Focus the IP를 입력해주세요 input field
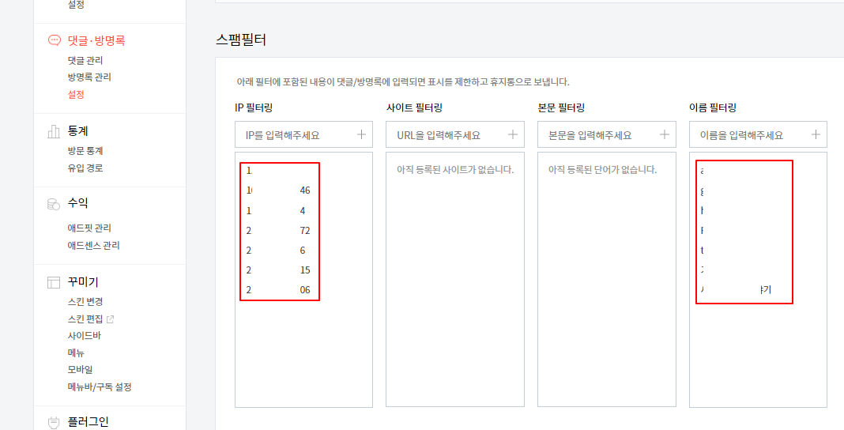The height and width of the screenshot is (430, 844). tap(303, 134)
